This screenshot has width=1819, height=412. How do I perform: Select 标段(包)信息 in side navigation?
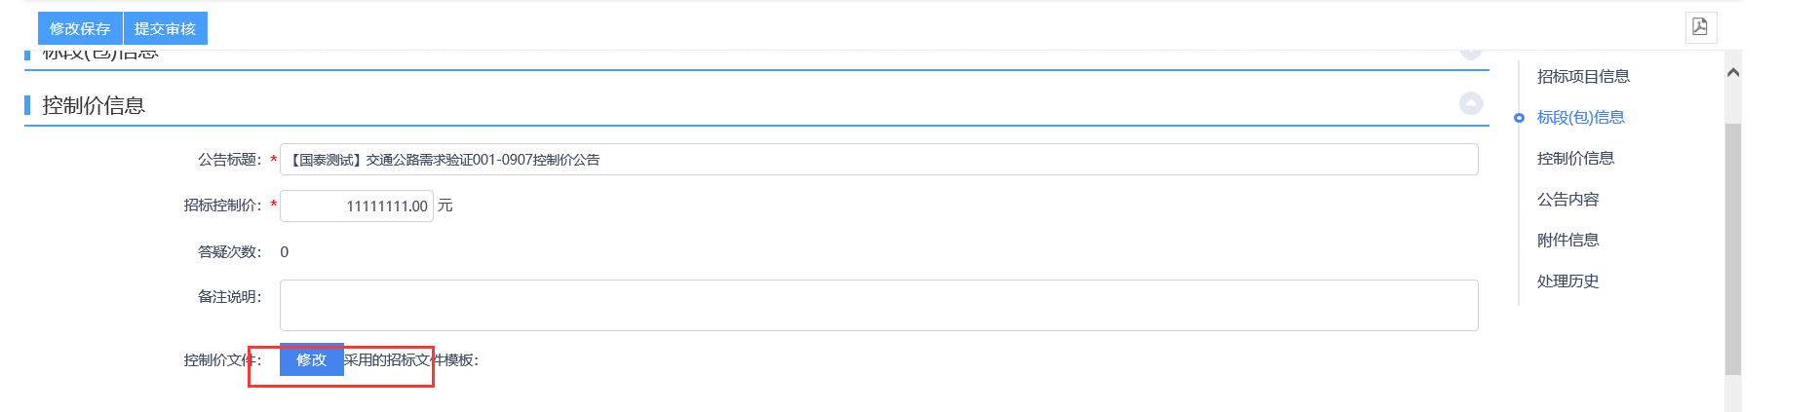click(x=1580, y=117)
